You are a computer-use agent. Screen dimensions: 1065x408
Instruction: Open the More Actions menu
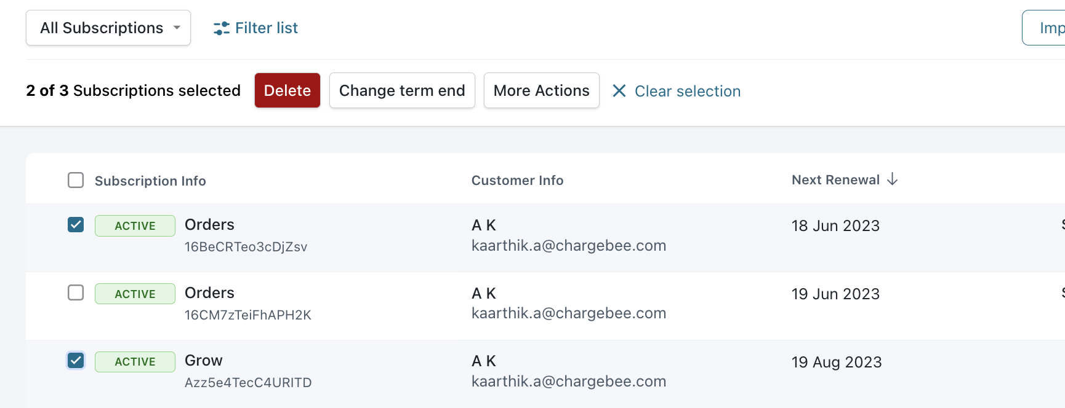coord(541,90)
